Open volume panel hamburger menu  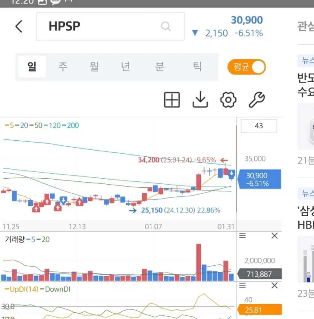243,236
